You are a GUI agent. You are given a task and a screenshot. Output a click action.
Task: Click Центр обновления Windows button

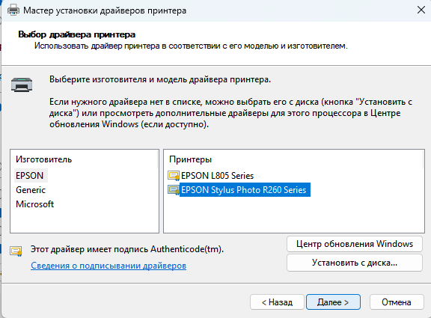[355, 244]
